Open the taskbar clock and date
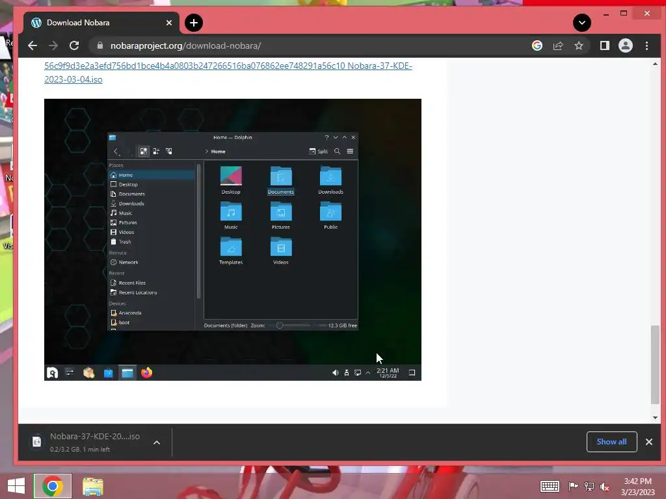 click(637, 487)
